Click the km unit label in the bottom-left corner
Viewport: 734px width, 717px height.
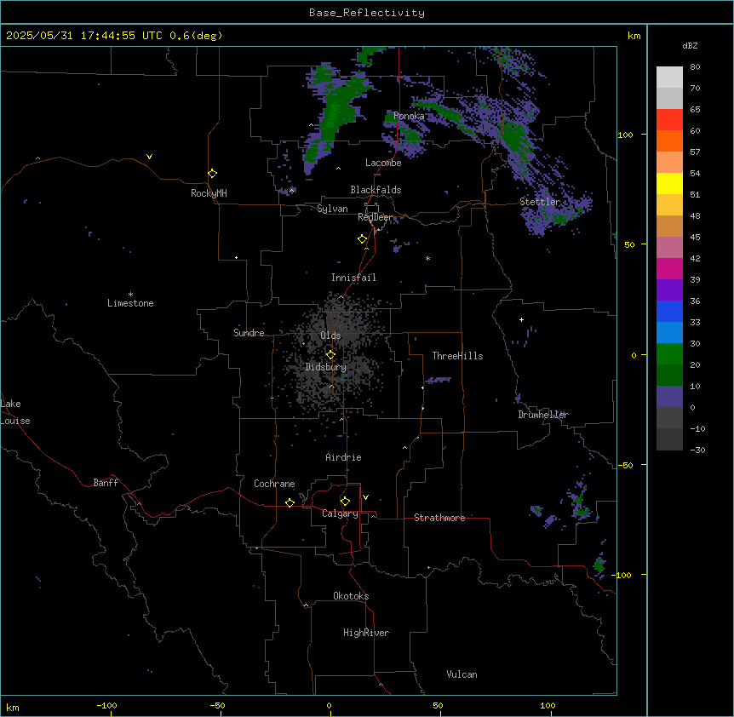[13, 708]
